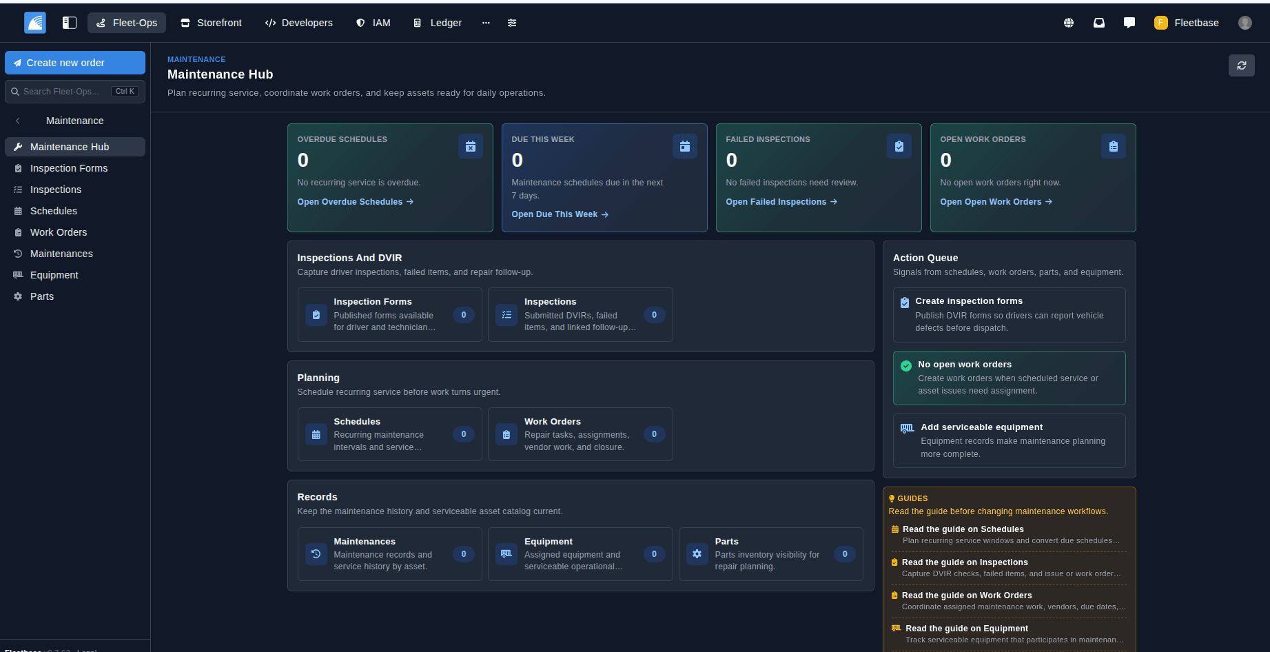Click the Equipment tile icon
The image size is (1270, 652).
[506, 554]
